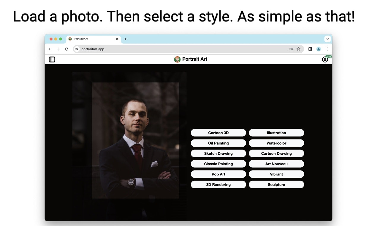The width and height of the screenshot is (377, 226).
Task: Pick the Watercolor style
Action: point(276,143)
